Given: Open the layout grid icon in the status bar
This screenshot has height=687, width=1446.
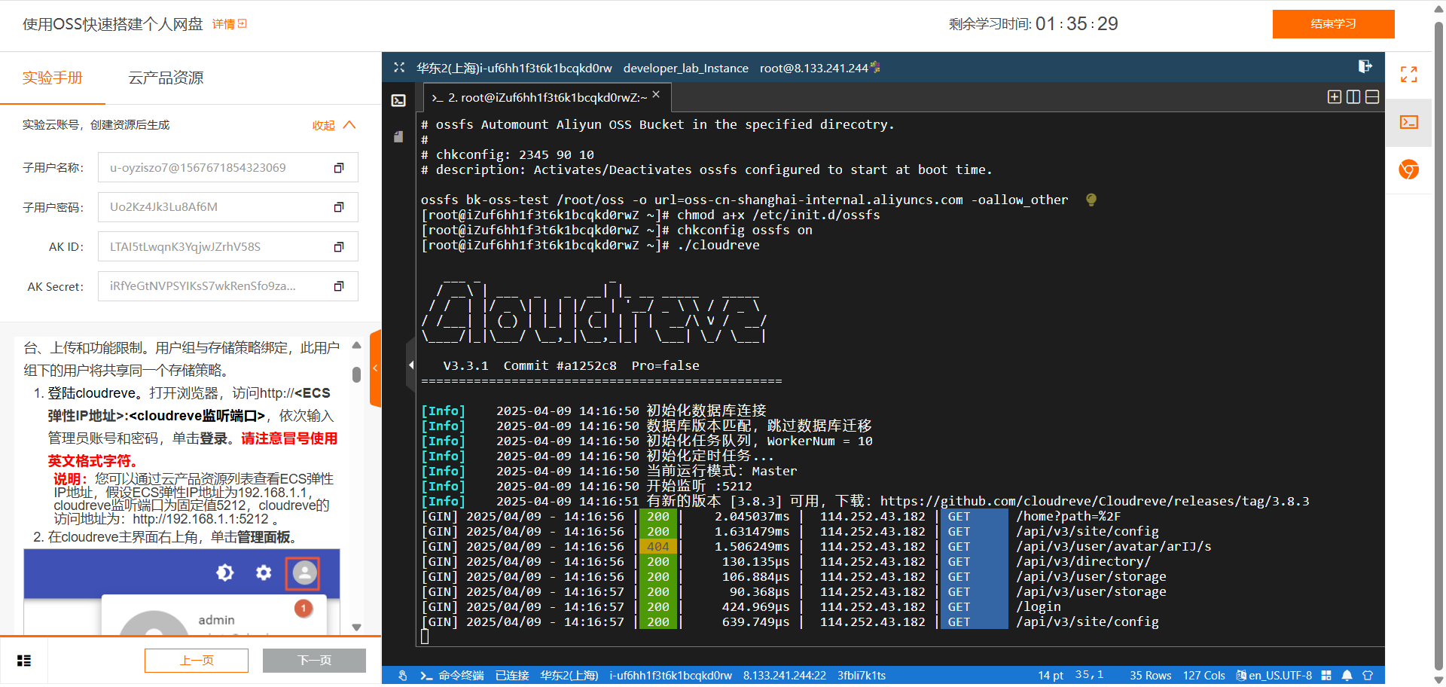Looking at the screenshot, I should coord(1326,676).
